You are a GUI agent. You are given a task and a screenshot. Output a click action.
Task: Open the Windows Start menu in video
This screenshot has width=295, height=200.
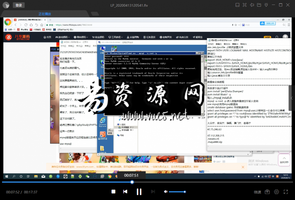tap(7, 176)
